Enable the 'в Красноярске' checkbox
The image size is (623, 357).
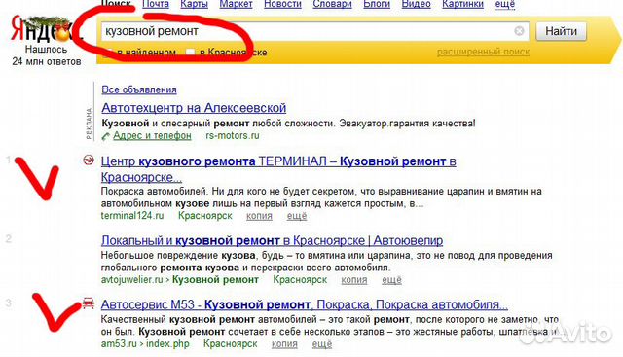coord(191,52)
